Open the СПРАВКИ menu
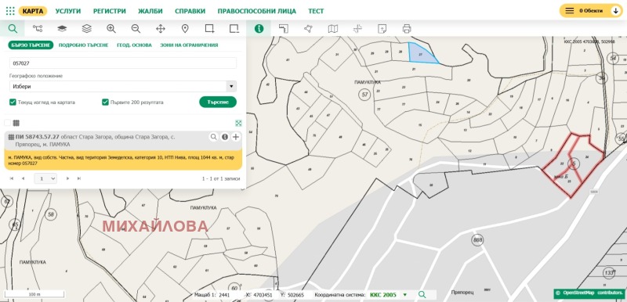Screen dimensions: 627x302 pos(190,11)
